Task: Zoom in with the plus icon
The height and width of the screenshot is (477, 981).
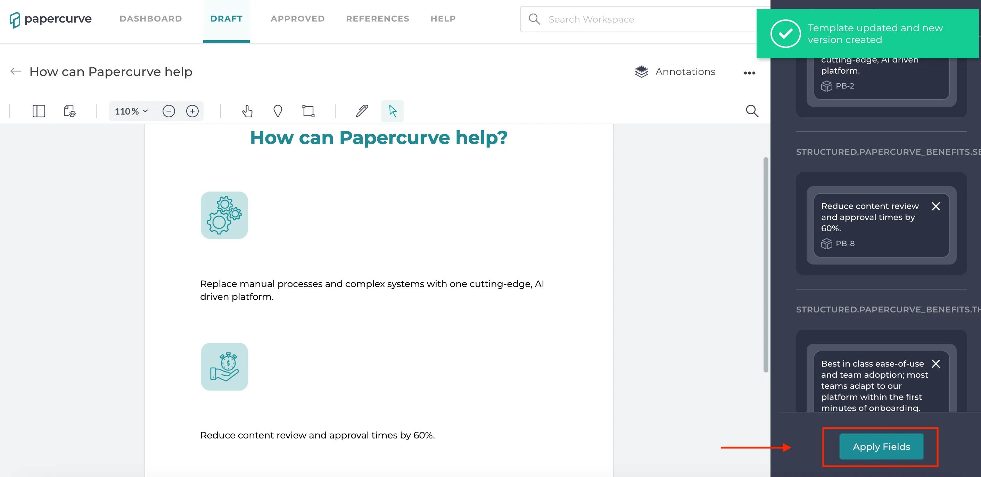Action: coord(192,111)
